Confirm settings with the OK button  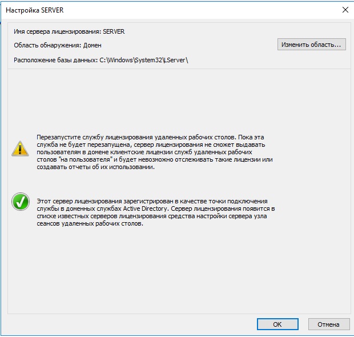tap(277, 324)
